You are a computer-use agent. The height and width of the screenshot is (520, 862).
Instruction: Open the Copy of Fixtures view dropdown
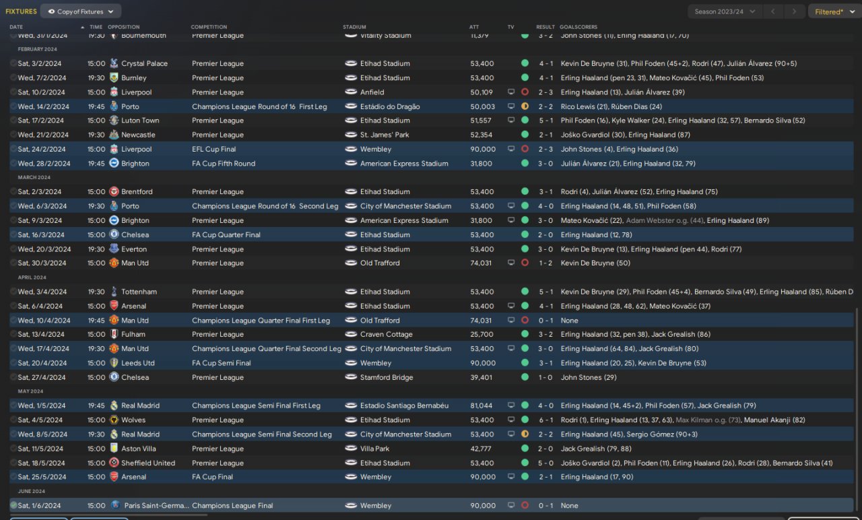tap(81, 11)
